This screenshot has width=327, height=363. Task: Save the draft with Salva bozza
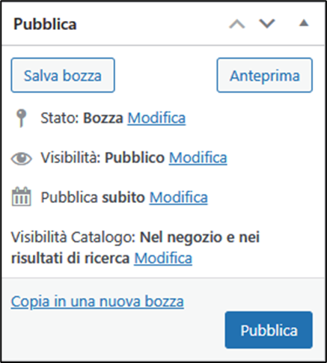[63, 76]
